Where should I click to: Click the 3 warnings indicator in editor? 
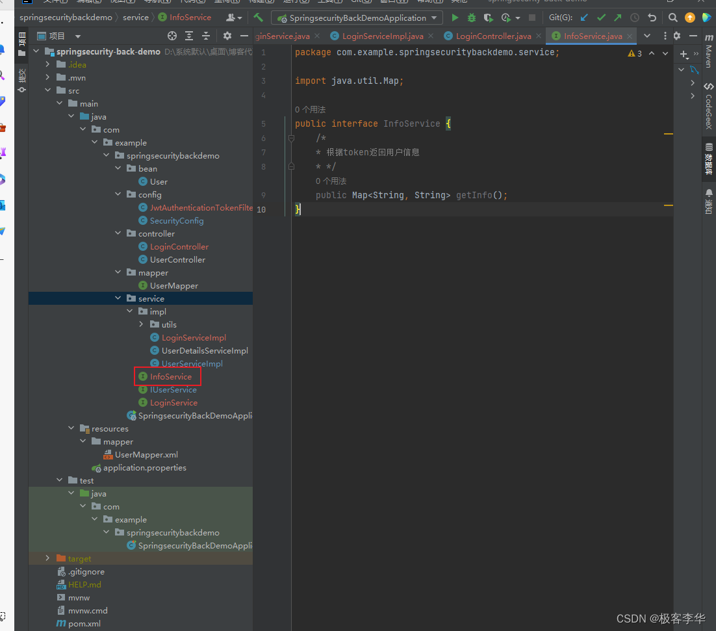(635, 53)
